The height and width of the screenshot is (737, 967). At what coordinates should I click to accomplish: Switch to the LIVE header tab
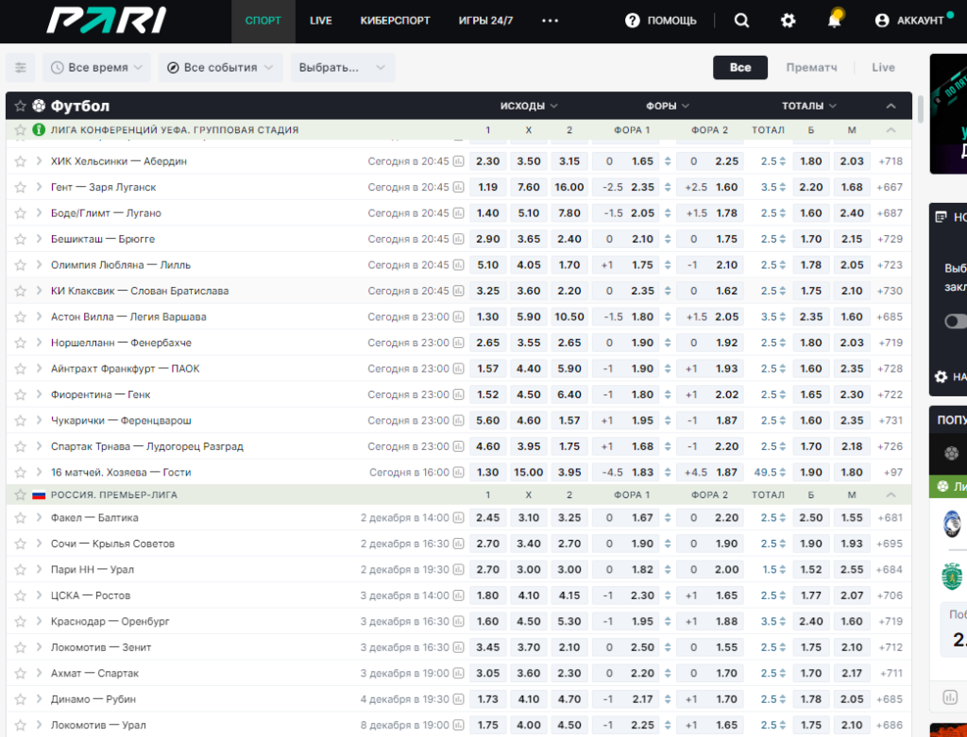click(x=321, y=21)
